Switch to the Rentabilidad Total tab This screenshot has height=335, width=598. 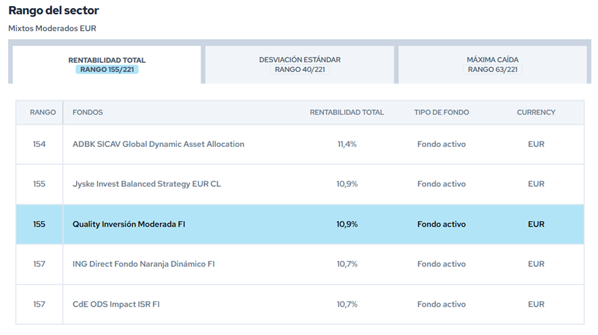[x=107, y=65]
